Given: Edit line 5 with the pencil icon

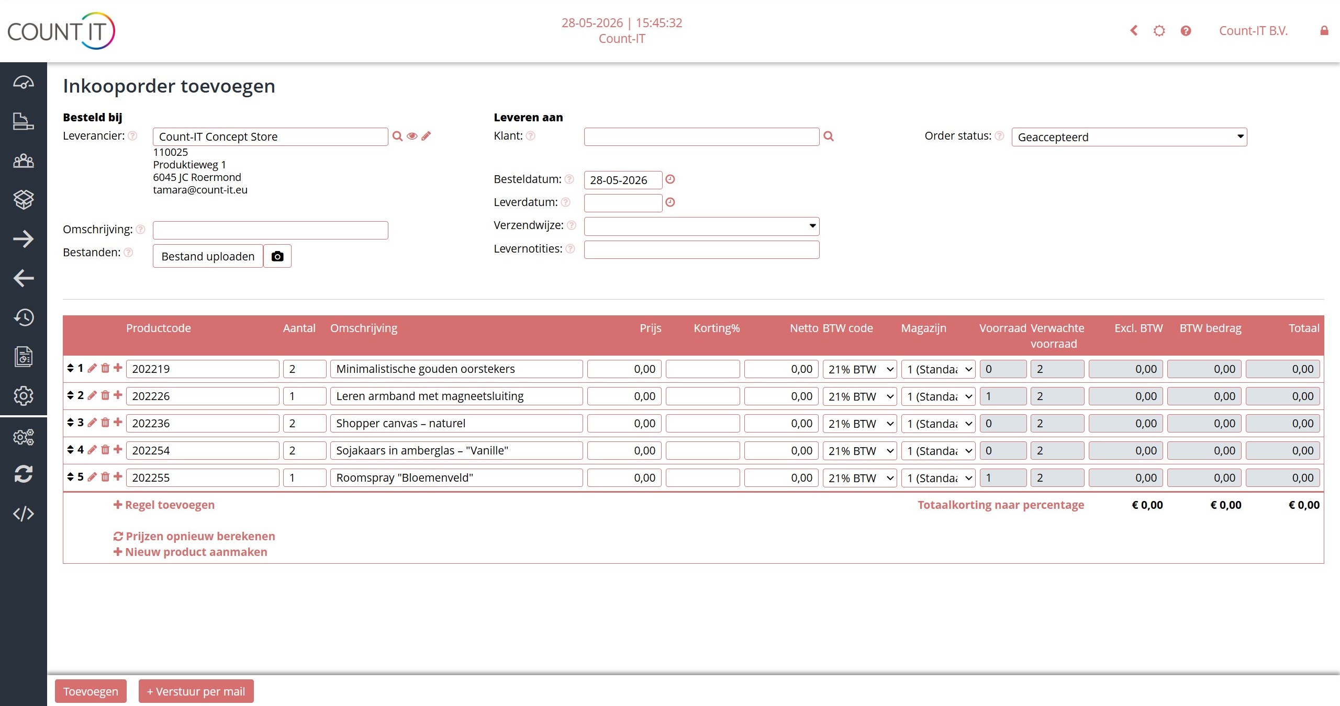Looking at the screenshot, I should pyautogui.click(x=92, y=477).
